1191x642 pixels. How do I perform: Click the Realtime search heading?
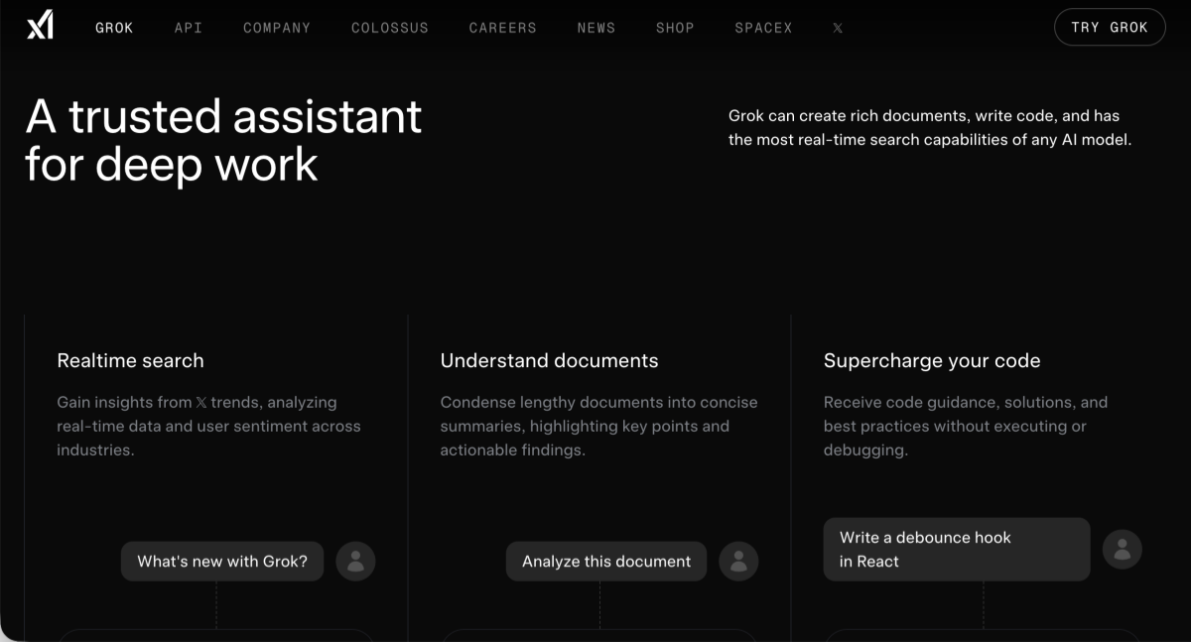pos(130,360)
